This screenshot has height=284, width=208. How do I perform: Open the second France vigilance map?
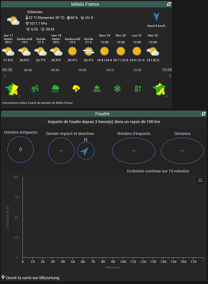[160, 90]
